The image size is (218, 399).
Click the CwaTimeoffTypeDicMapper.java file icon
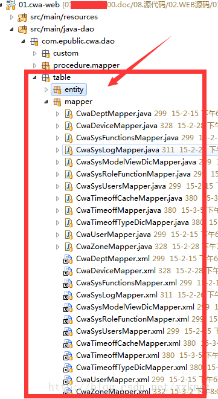[x=69, y=222]
